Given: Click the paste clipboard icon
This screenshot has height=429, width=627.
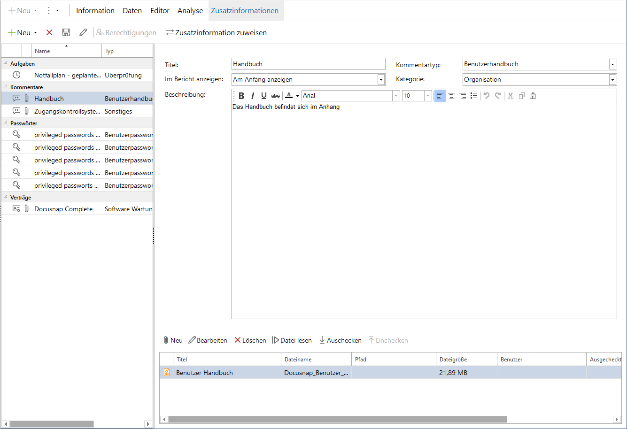Looking at the screenshot, I should [533, 96].
